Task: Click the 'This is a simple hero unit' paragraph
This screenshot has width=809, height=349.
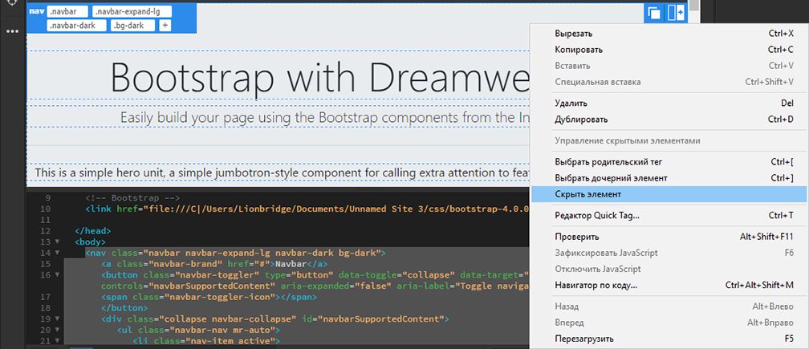Action: (283, 172)
